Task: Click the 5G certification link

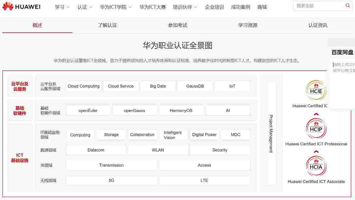Action: 111,180
